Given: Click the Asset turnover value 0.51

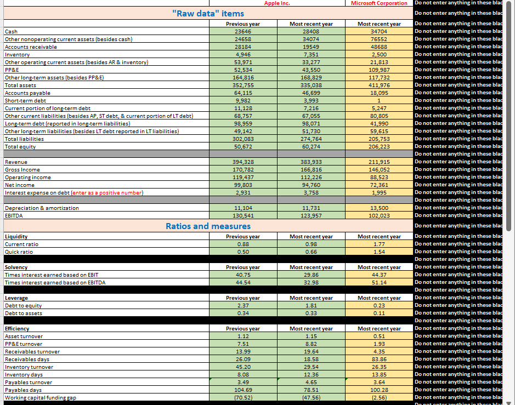Looking at the screenshot, I should 378,336.
